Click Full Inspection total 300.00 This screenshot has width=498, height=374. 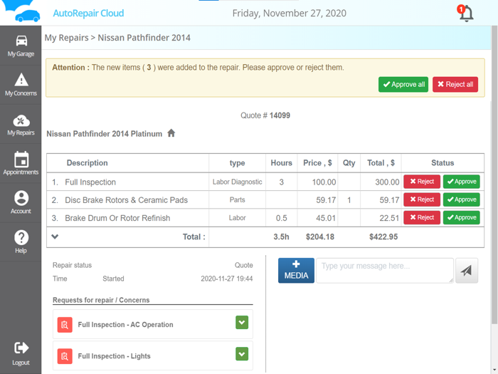pyautogui.click(x=387, y=182)
